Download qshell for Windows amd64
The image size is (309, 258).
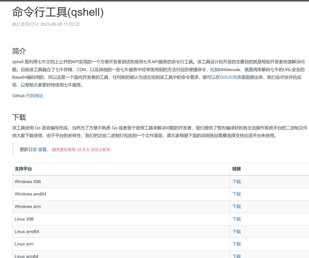(x=237, y=194)
